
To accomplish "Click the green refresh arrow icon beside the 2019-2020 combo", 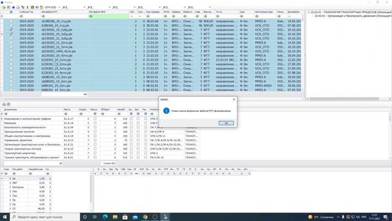I will pyautogui.click(x=42, y=7).
